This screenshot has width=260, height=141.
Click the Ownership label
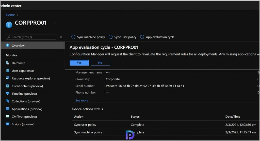[83, 79]
